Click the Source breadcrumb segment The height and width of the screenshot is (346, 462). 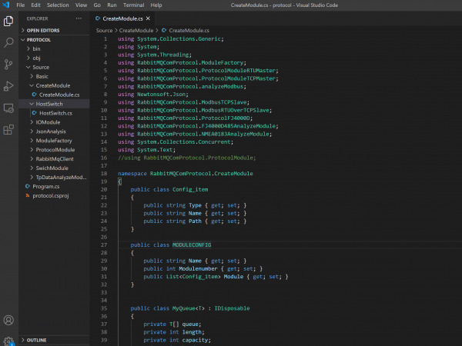click(104, 30)
